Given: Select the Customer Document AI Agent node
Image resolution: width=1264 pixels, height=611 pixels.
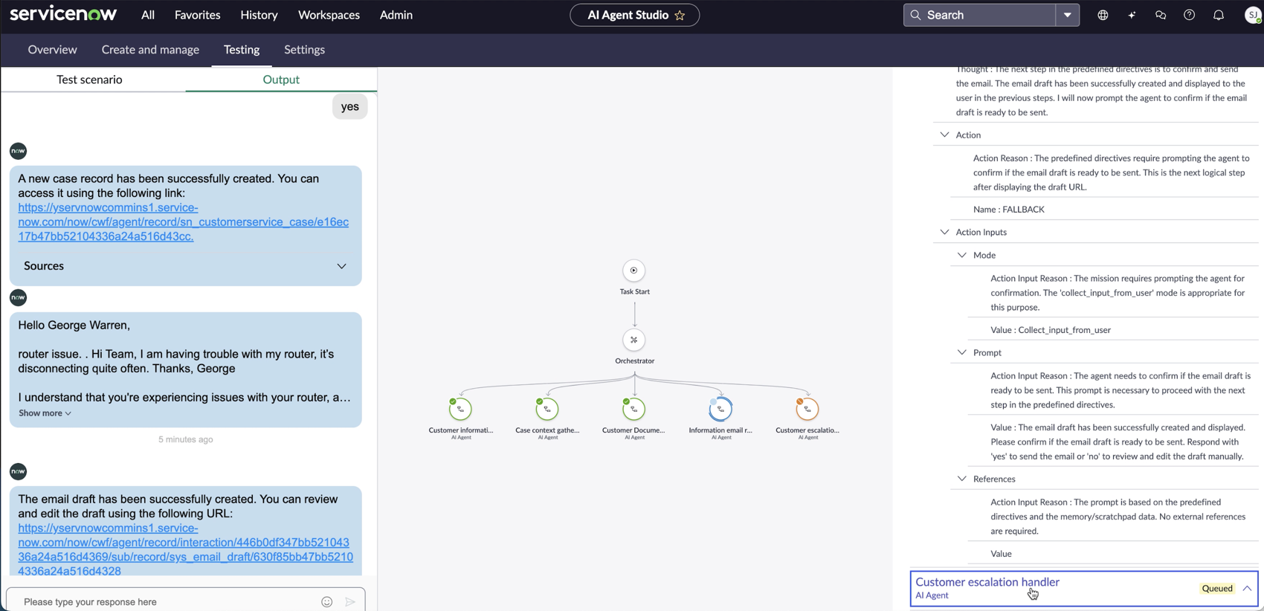Looking at the screenshot, I should (634, 409).
